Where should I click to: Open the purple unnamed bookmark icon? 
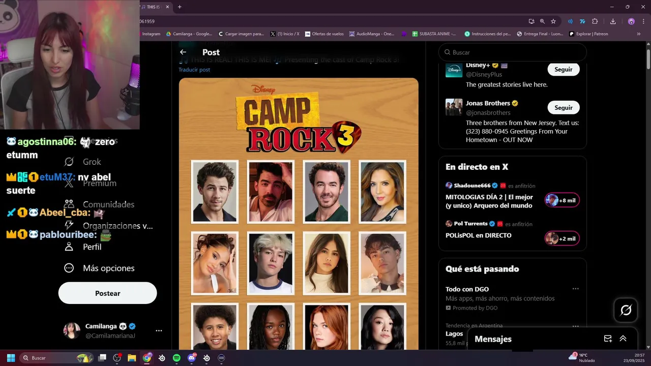point(404,34)
